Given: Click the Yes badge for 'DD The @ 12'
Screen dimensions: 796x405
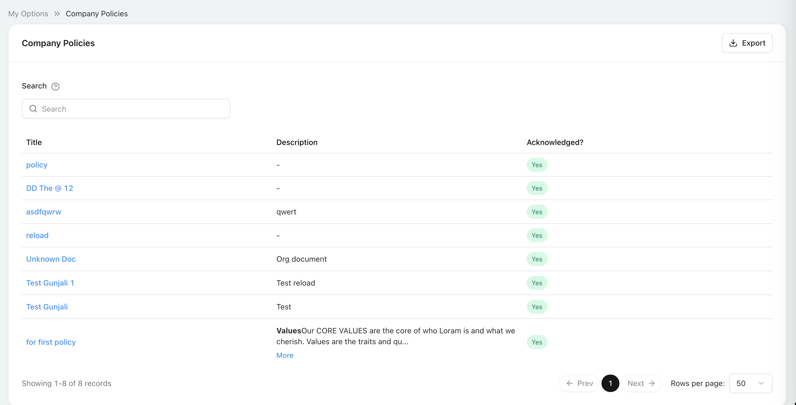Looking at the screenshot, I should (537, 188).
